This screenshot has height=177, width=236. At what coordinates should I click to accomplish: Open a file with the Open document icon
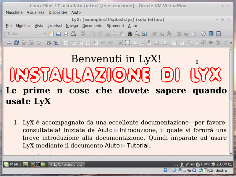point(59,34)
